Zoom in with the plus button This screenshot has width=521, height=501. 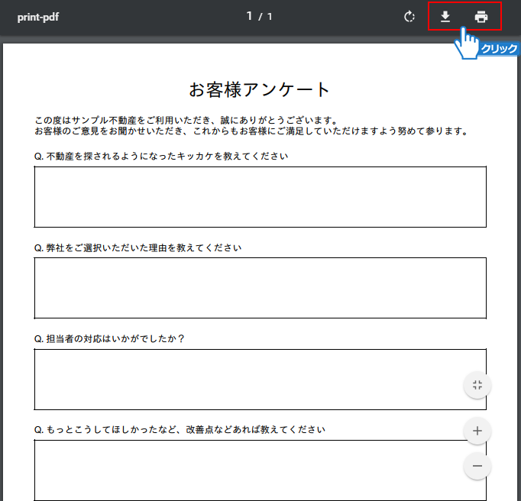[477, 431]
